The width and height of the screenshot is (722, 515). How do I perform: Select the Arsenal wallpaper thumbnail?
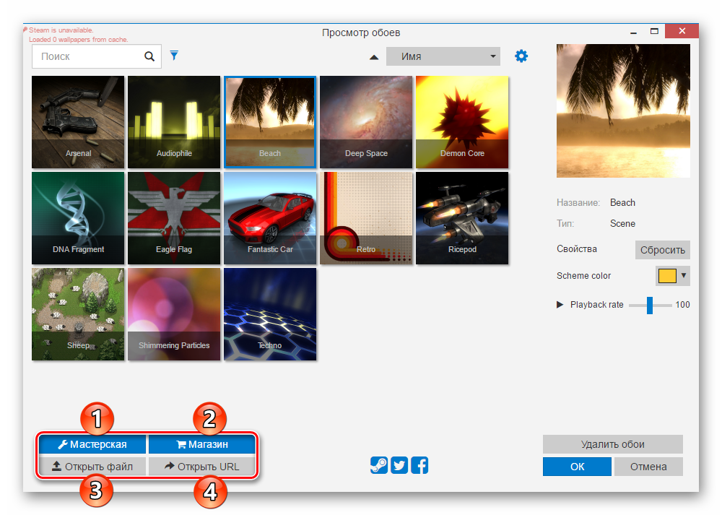[x=78, y=122]
